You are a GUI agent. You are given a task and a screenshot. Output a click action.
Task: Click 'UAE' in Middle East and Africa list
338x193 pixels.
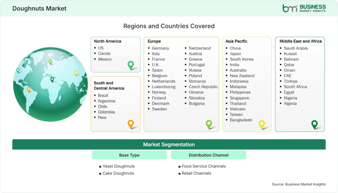pos(288,76)
